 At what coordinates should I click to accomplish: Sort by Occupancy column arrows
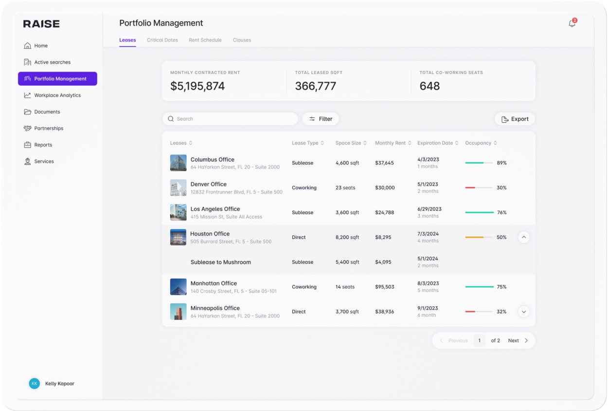click(495, 143)
